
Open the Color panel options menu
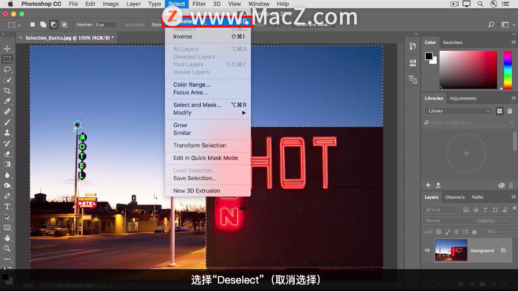point(513,42)
